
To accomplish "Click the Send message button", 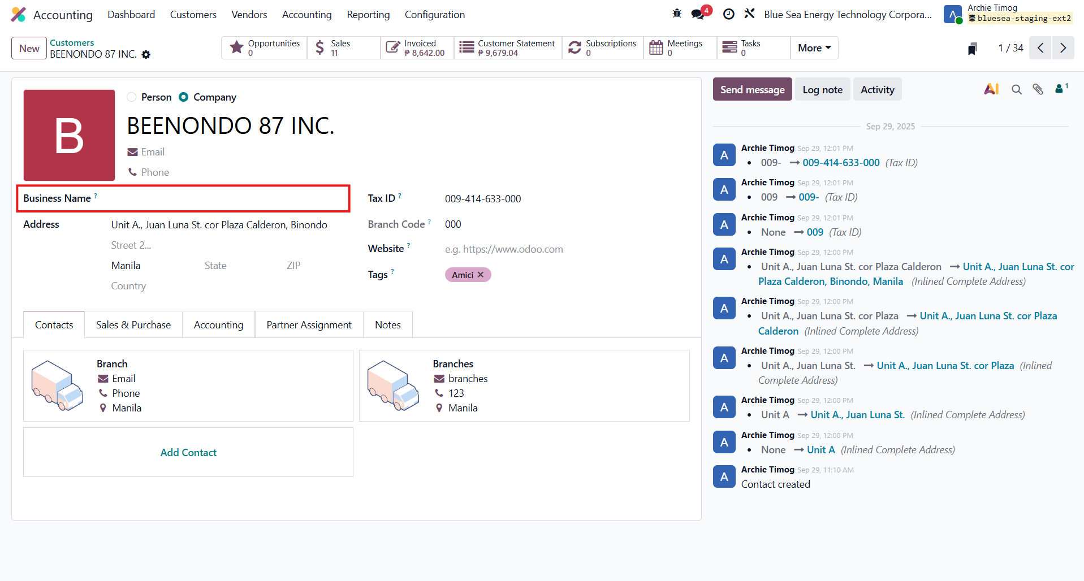I will tap(752, 90).
